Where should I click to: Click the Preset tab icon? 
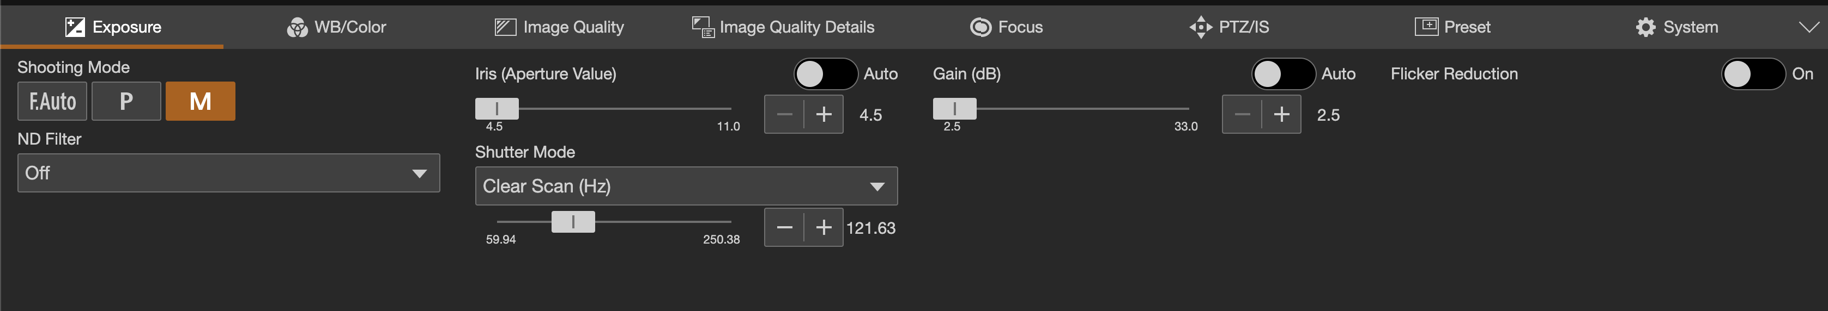[1426, 27]
